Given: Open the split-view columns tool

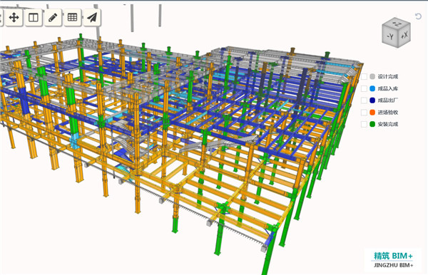Looking at the screenshot, I should [34, 18].
